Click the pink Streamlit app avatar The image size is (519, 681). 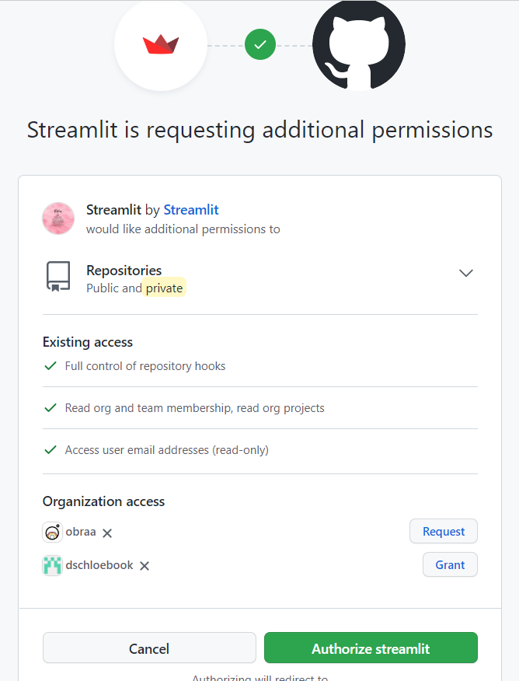tap(58, 218)
